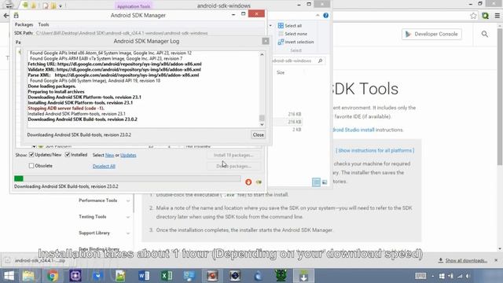Open the Chrome hamburger menu

coord(497,16)
